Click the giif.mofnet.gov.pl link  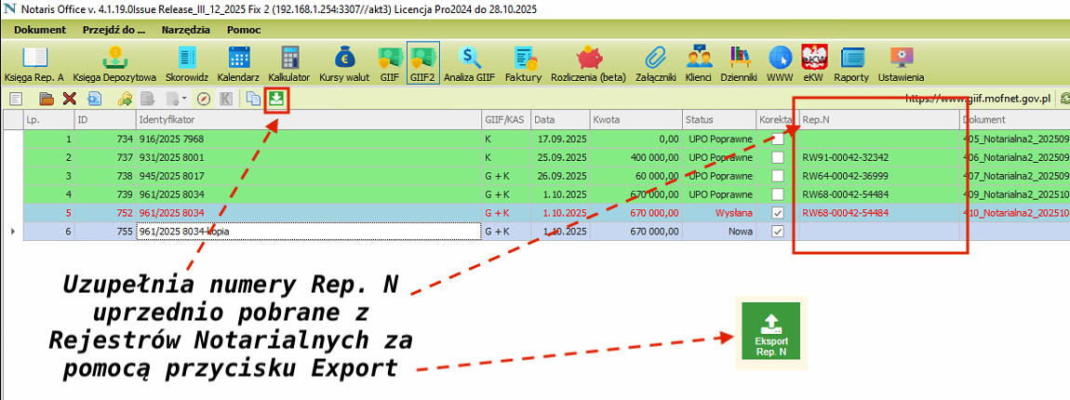(977, 98)
